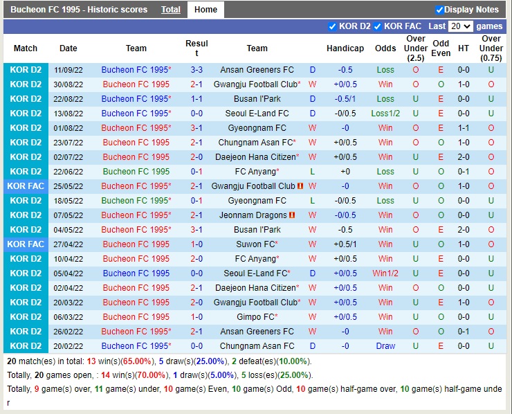Click red card icon beside Jeonnam Dragons
Image resolution: width=512 pixels, height=414 pixels.
[x=292, y=215]
